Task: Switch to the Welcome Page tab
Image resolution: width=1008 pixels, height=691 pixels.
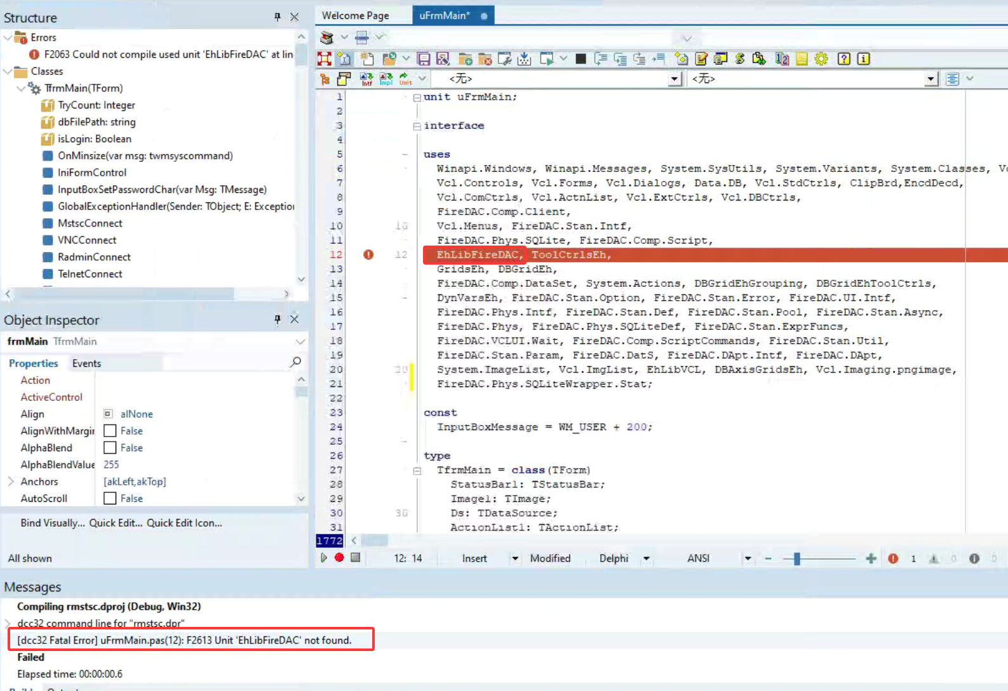Action: pyautogui.click(x=356, y=15)
